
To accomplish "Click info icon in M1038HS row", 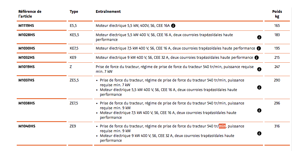I will tap(259, 110).
